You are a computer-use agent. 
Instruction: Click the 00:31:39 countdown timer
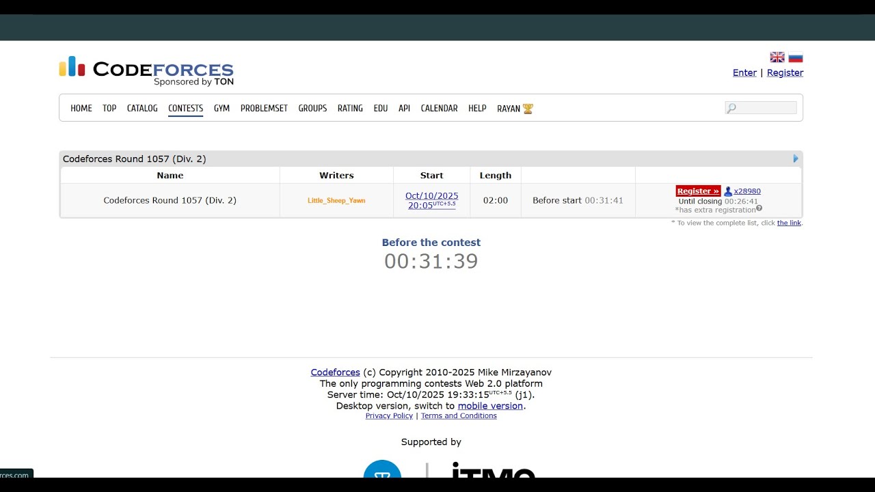tap(431, 261)
